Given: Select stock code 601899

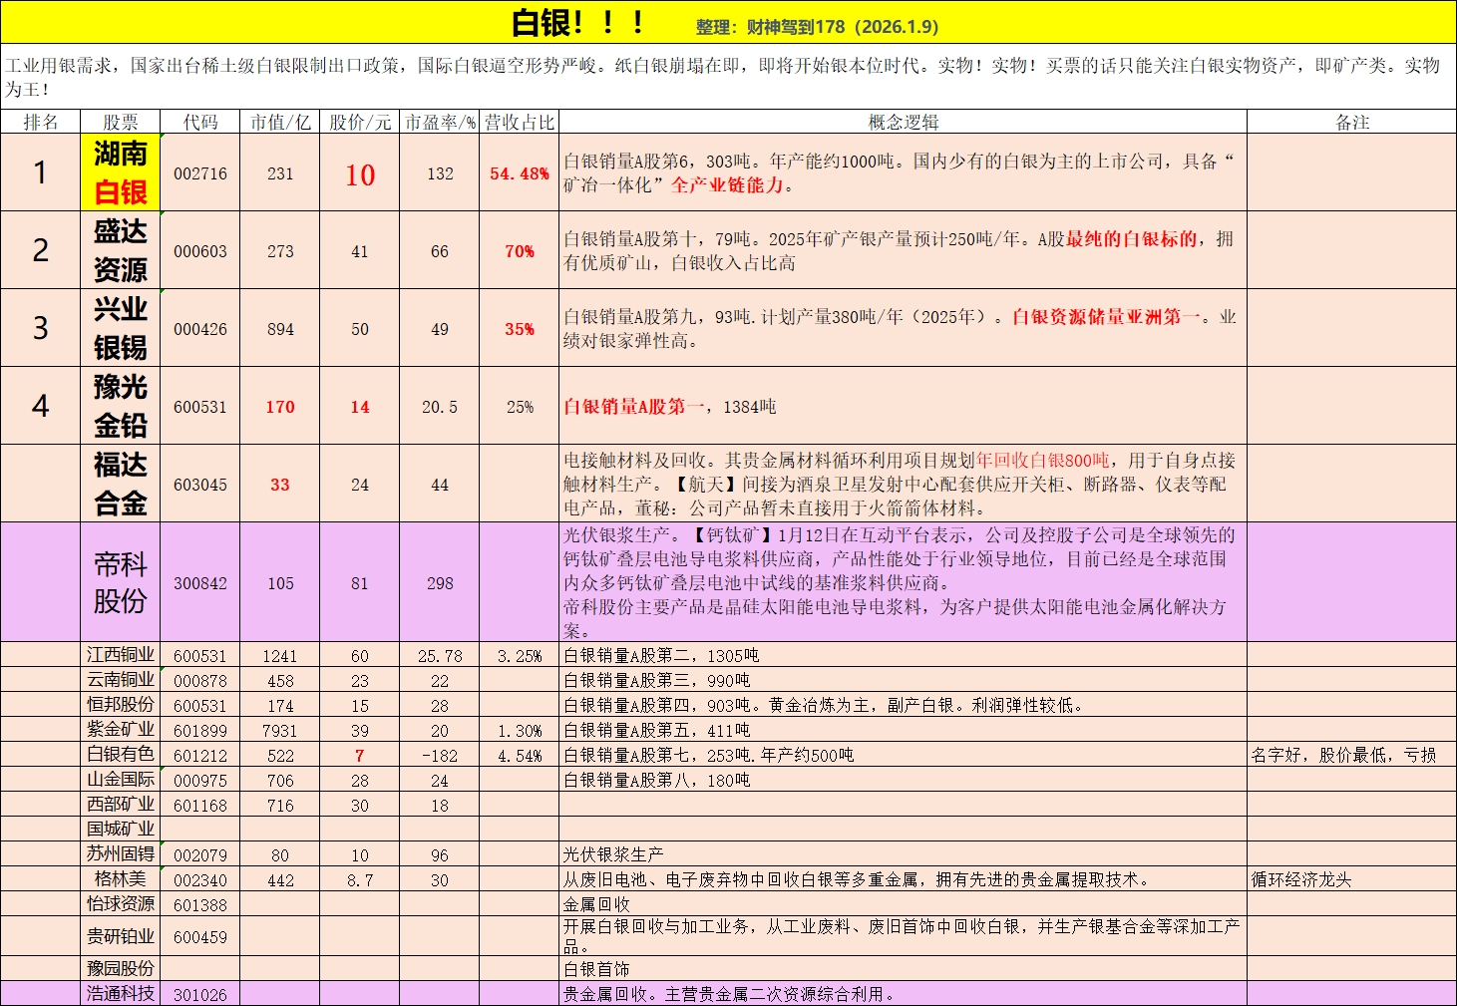Looking at the screenshot, I should 200,731.
